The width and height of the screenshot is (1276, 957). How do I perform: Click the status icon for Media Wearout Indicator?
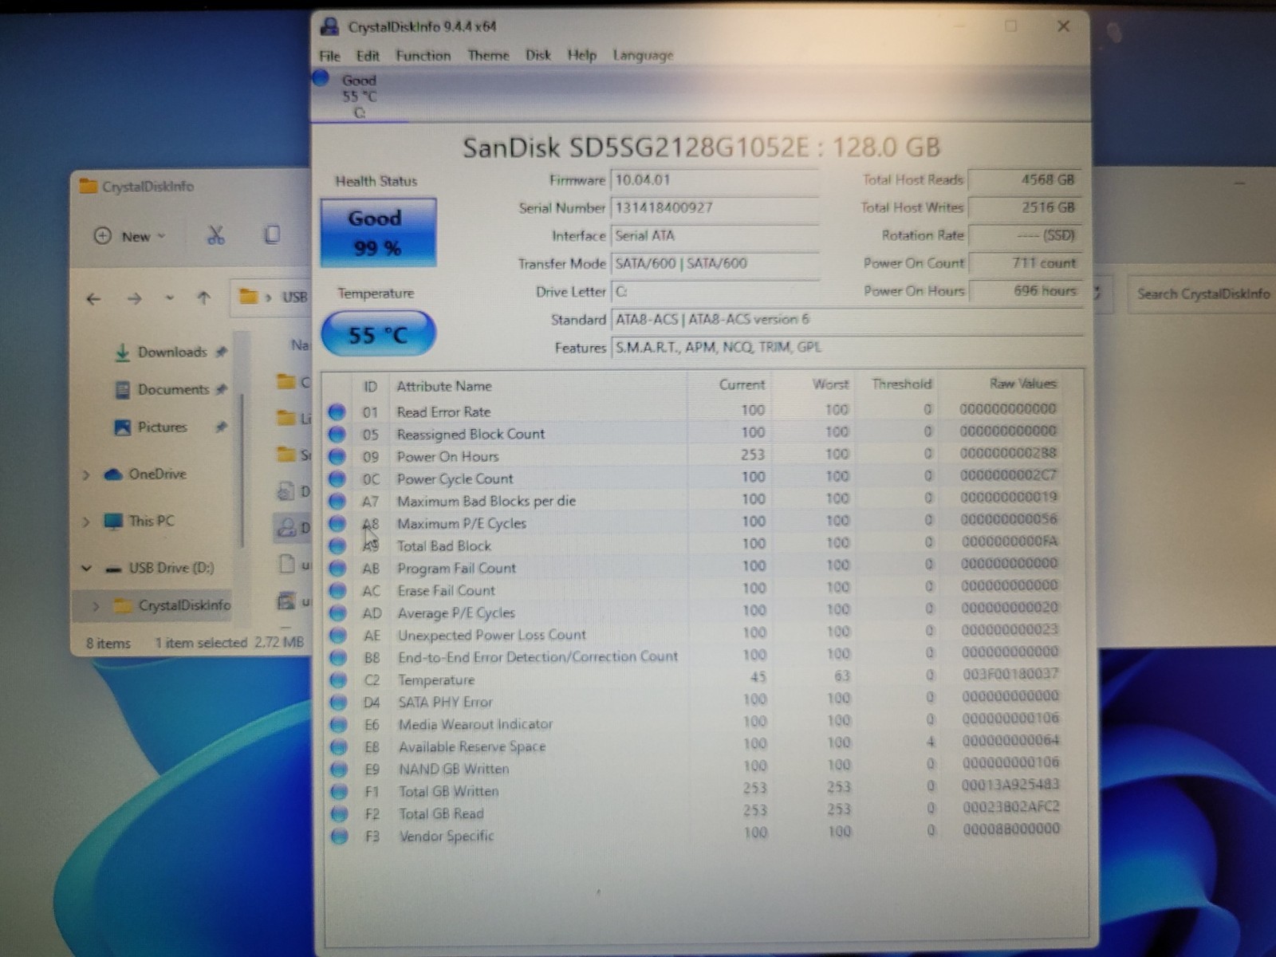click(x=339, y=724)
